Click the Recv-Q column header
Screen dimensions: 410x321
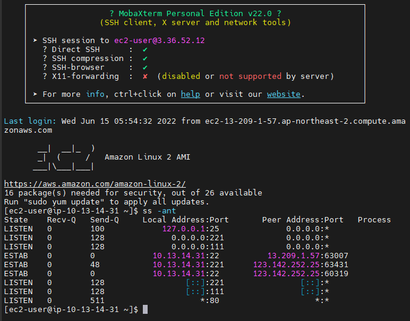tap(62, 220)
